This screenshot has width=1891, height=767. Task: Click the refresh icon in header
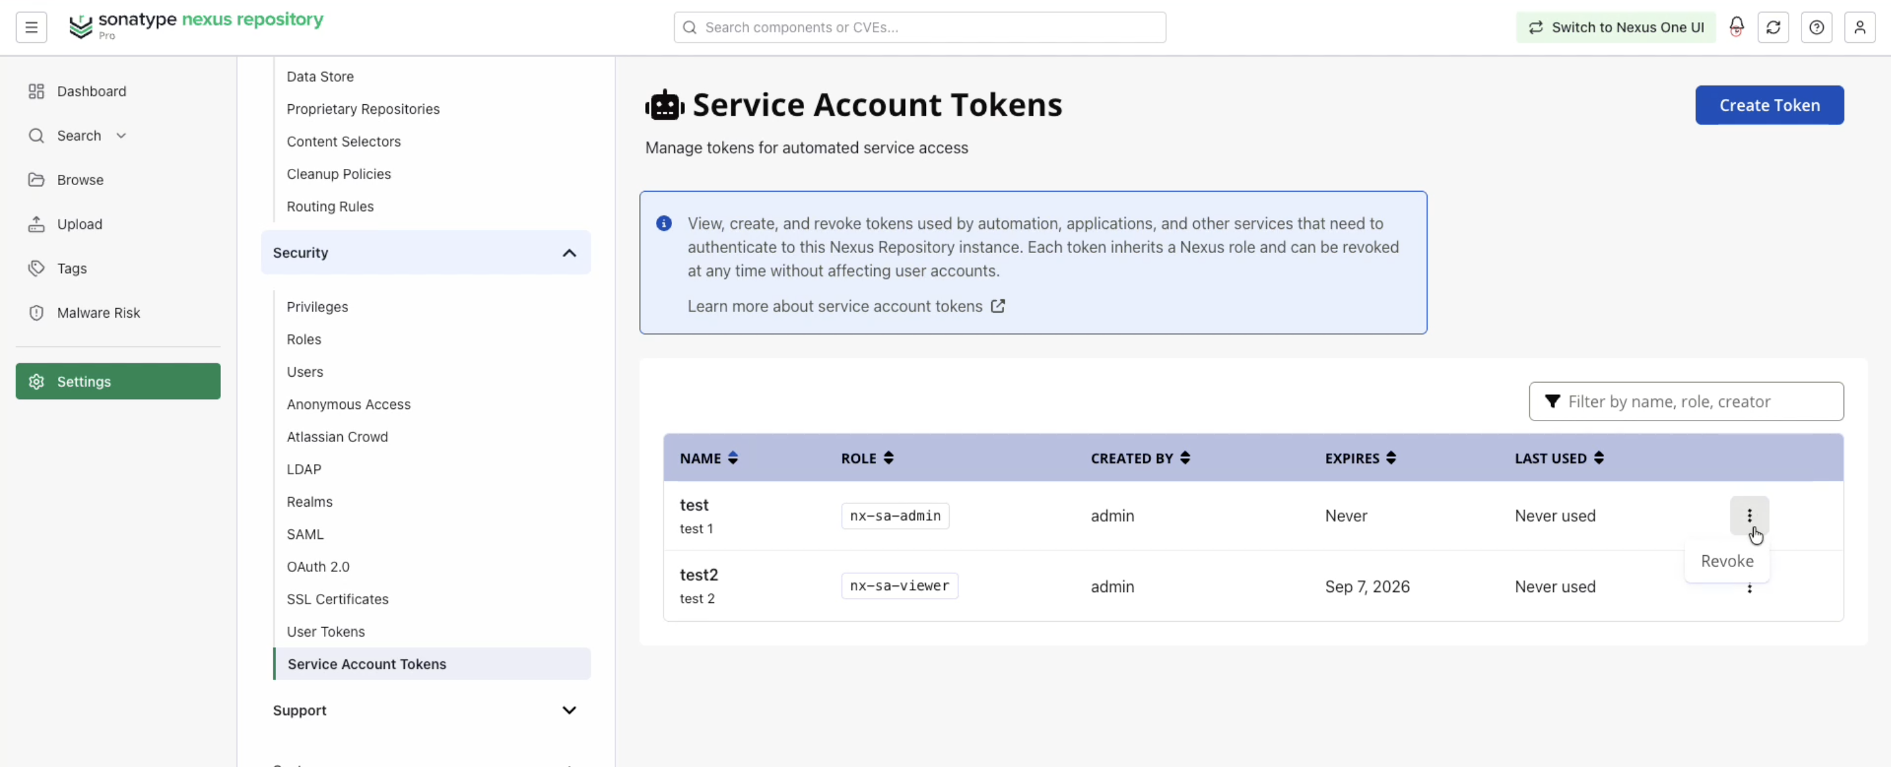pos(1772,27)
